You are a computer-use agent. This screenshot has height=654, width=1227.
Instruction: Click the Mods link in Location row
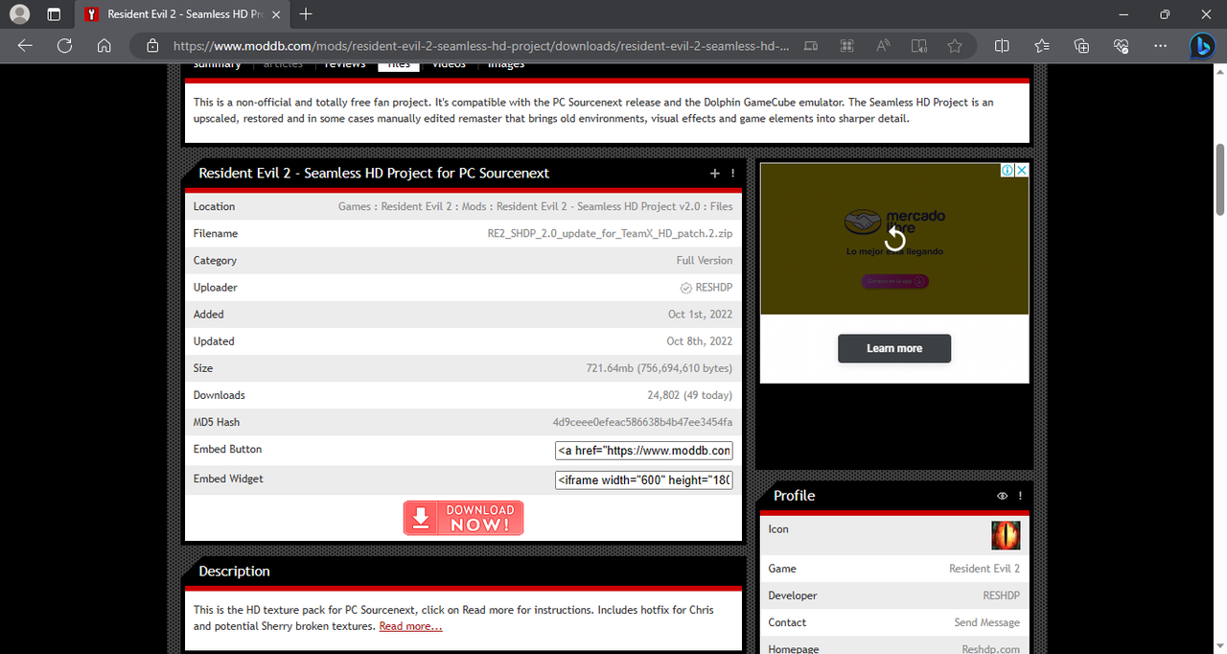474,206
